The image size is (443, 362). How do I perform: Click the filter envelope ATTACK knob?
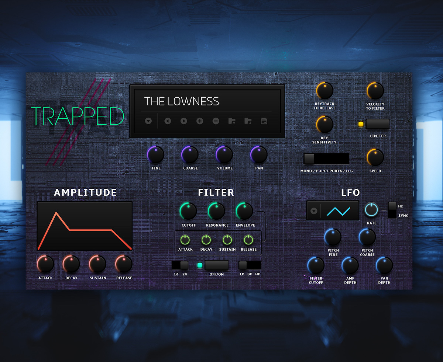(185, 240)
